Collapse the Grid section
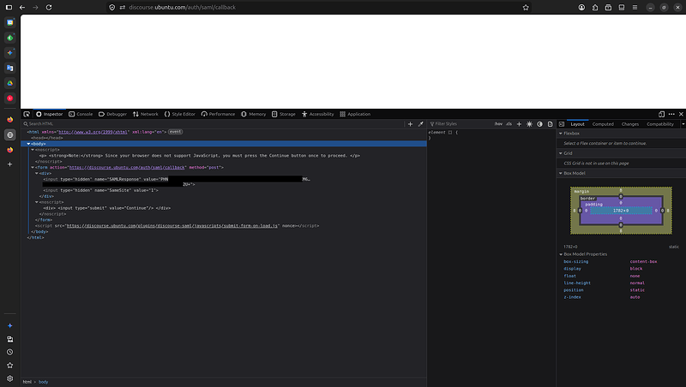Viewport: 686px width, 387px height. point(561,153)
